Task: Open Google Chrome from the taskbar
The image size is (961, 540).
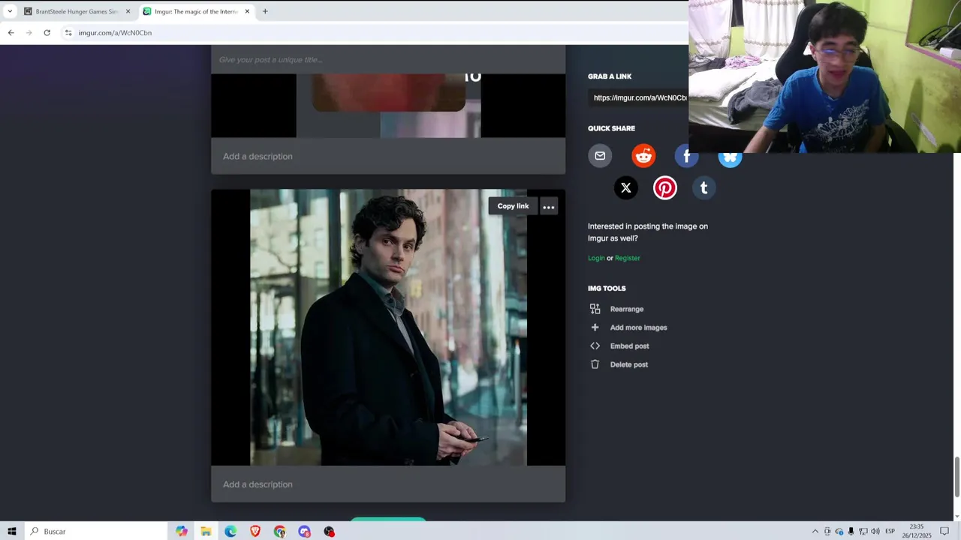Action: click(279, 531)
